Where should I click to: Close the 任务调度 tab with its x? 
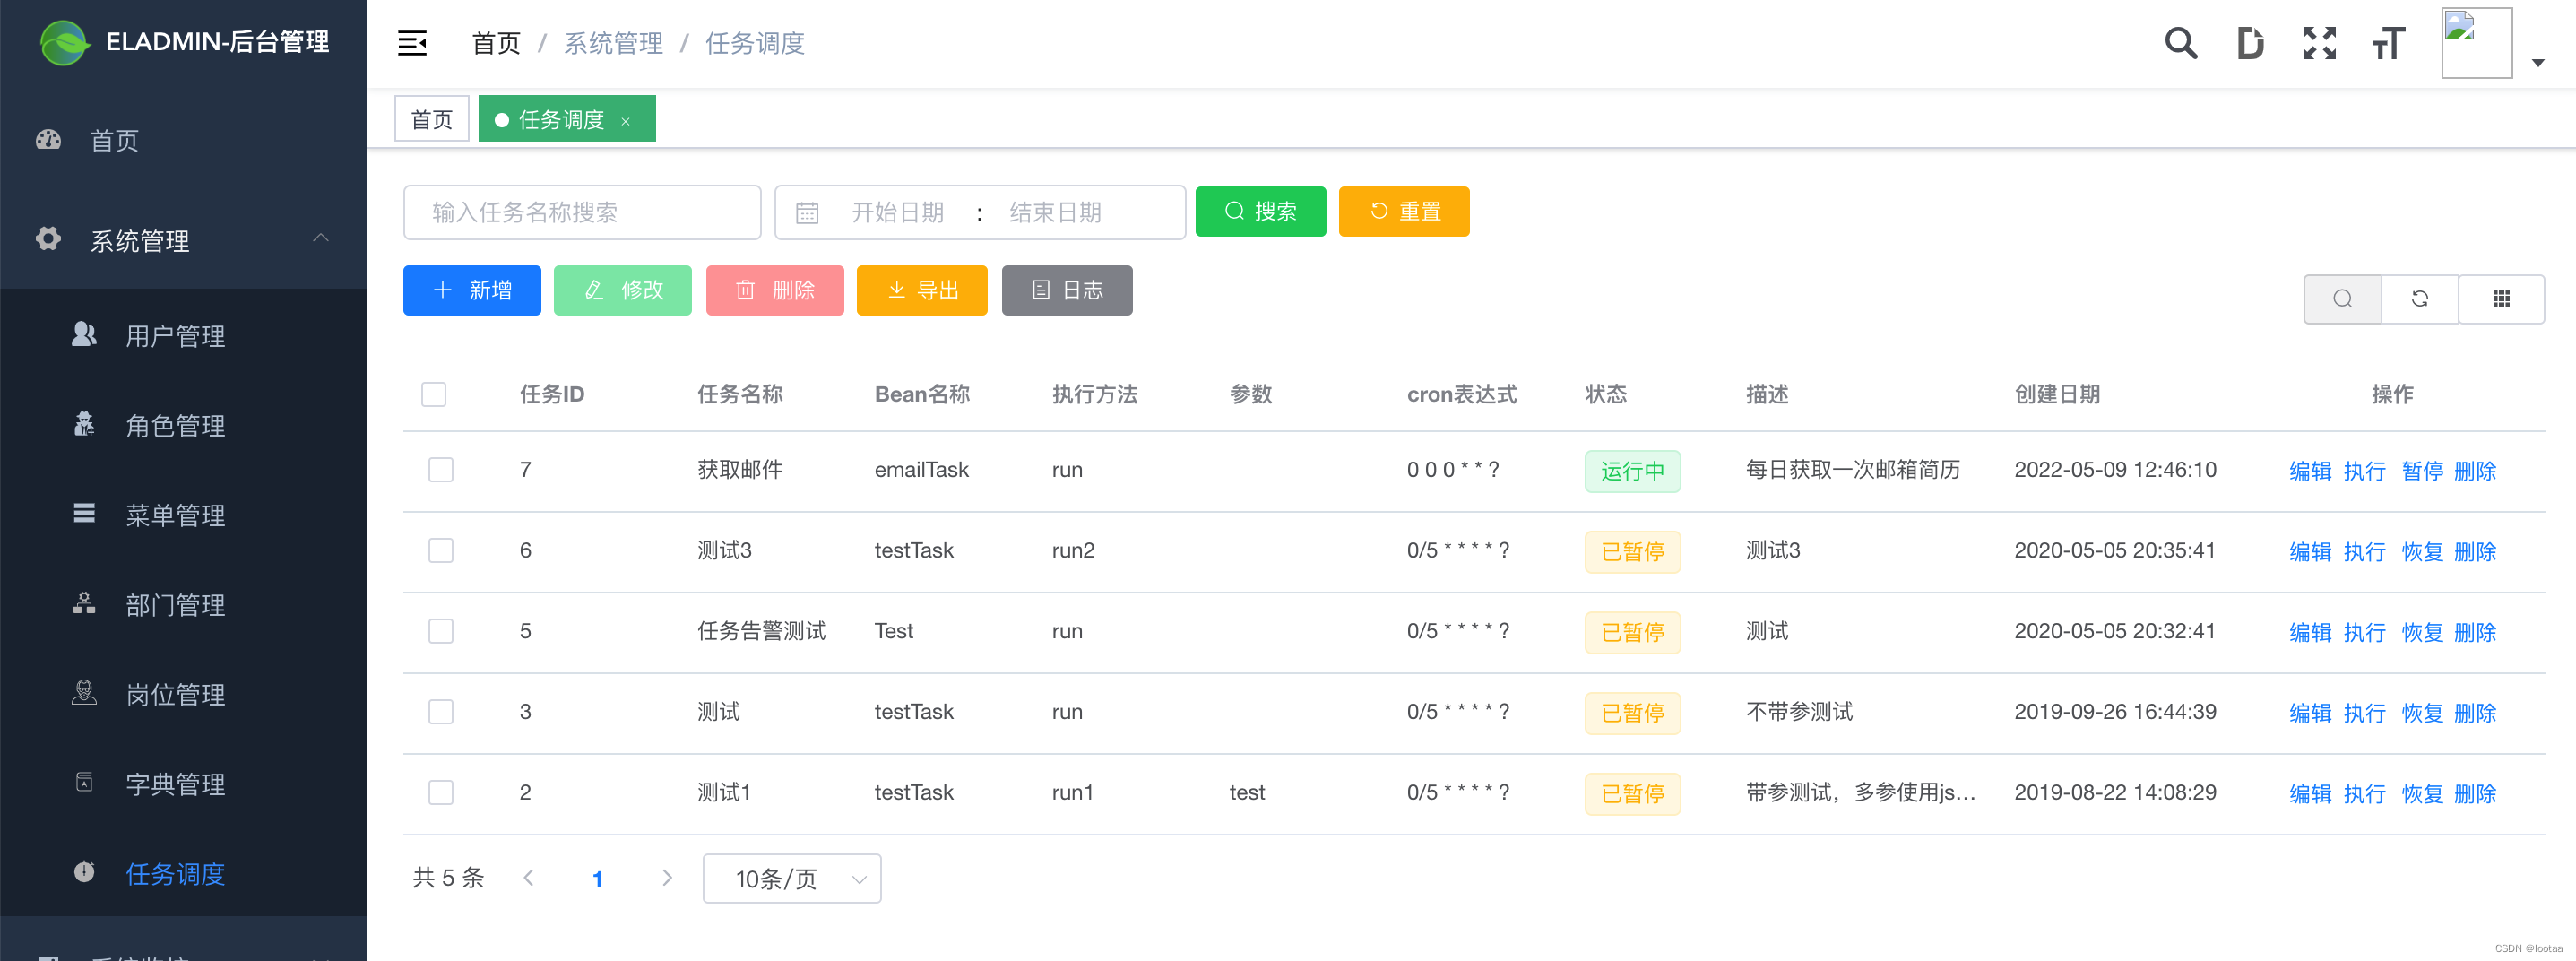tap(626, 121)
